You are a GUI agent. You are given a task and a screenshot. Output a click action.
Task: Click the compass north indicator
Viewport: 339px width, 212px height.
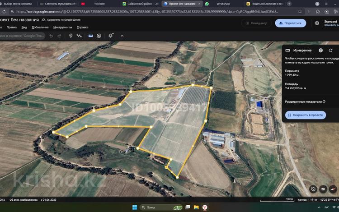click(333, 189)
